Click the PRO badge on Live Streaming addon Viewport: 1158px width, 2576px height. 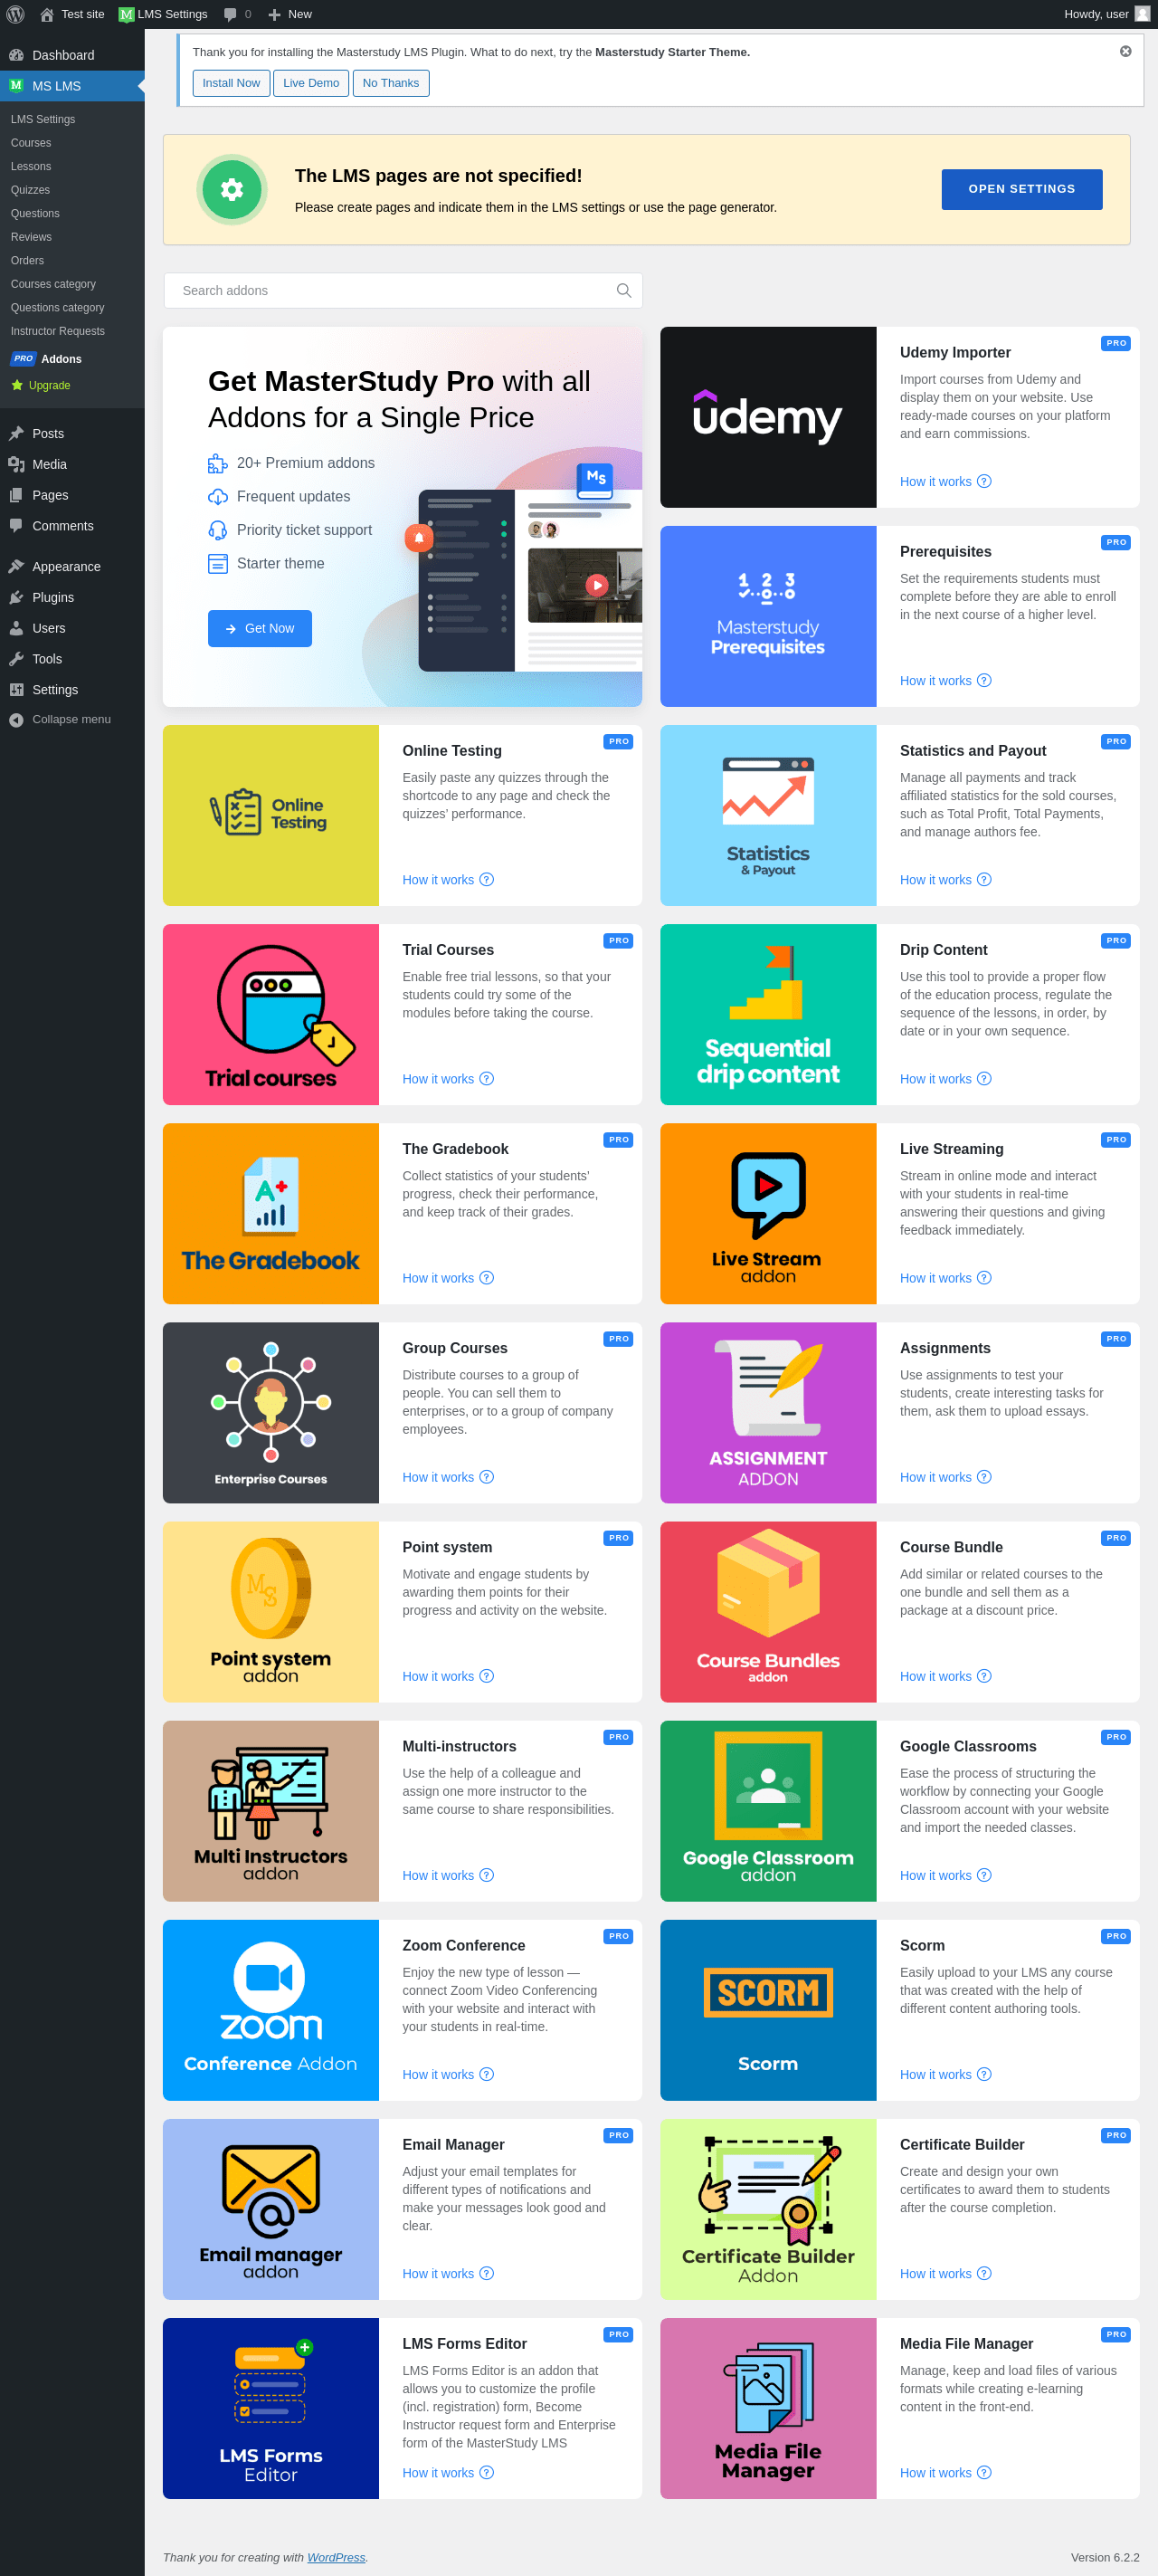(x=1116, y=1139)
